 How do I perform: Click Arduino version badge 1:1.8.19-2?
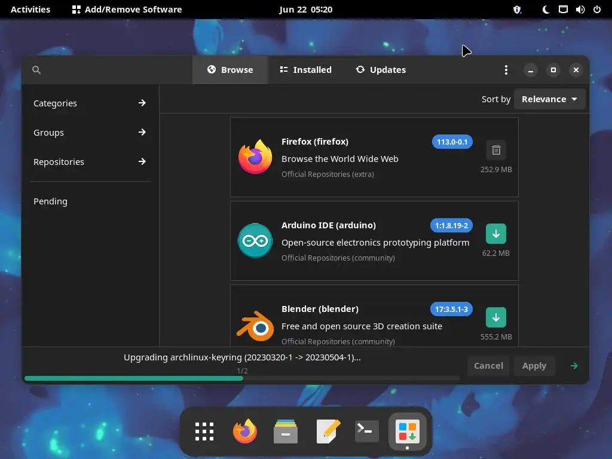coord(451,225)
